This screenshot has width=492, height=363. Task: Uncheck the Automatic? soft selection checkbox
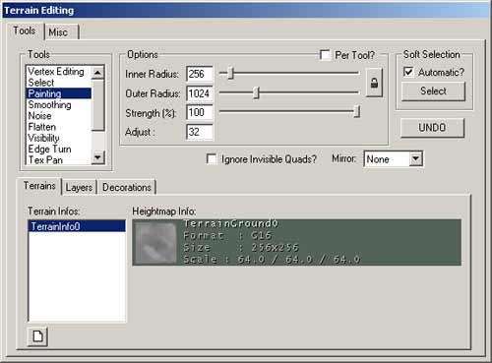tap(408, 72)
